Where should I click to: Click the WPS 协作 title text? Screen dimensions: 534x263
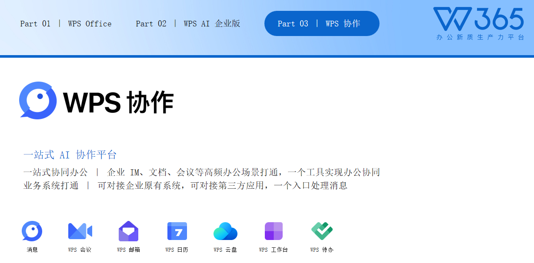click(x=119, y=102)
